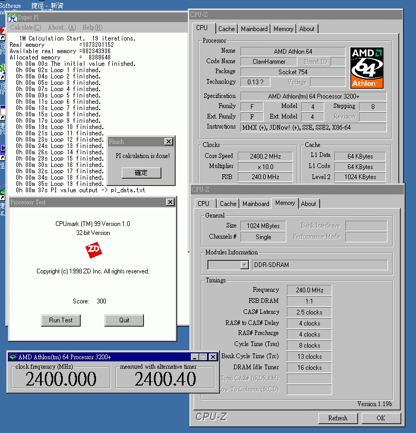Click Channels value Single
The image size is (416, 433).
[x=263, y=237]
